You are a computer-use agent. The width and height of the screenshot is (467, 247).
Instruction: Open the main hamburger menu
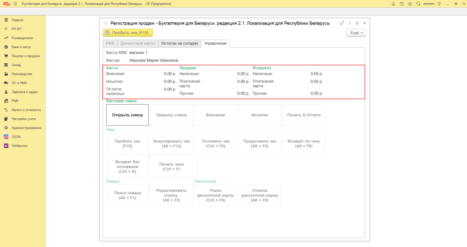click(x=16, y=4)
